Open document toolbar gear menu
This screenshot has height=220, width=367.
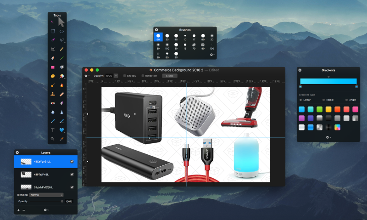(x=87, y=76)
